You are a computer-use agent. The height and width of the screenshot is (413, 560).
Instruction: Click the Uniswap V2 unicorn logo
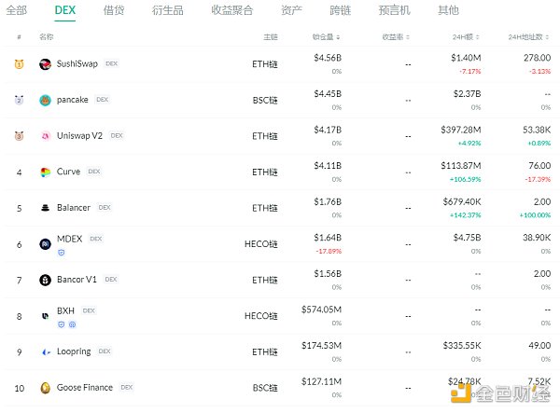click(45, 135)
